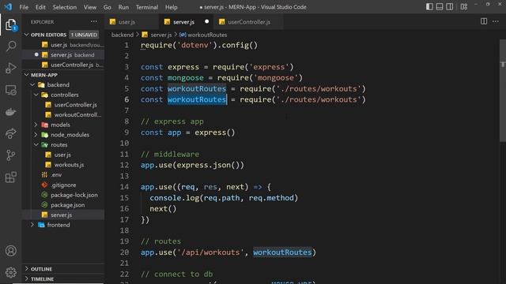The height and width of the screenshot is (284, 506).
Task: Open Source Control view
Action: [10, 155]
